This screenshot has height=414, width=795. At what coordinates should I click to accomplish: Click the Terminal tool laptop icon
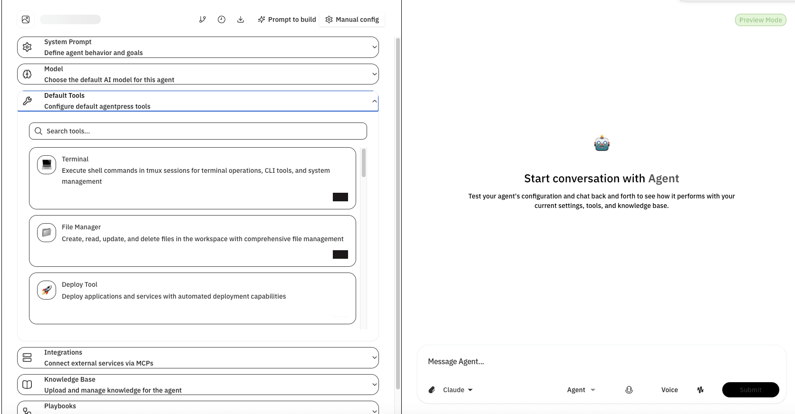tap(47, 165)
